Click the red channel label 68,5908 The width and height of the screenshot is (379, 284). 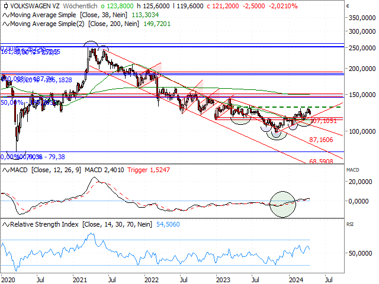pos(321,162)
